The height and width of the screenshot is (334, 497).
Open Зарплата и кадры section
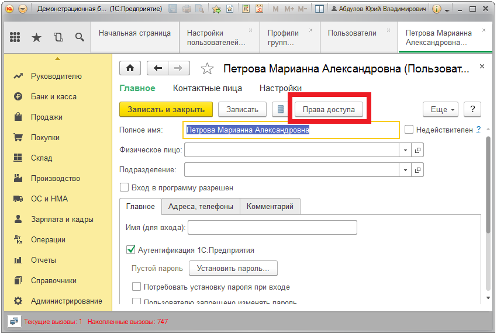[61, 220]
